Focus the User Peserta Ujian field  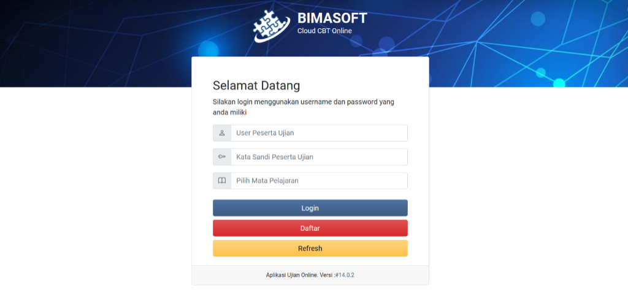pos(319,133)
